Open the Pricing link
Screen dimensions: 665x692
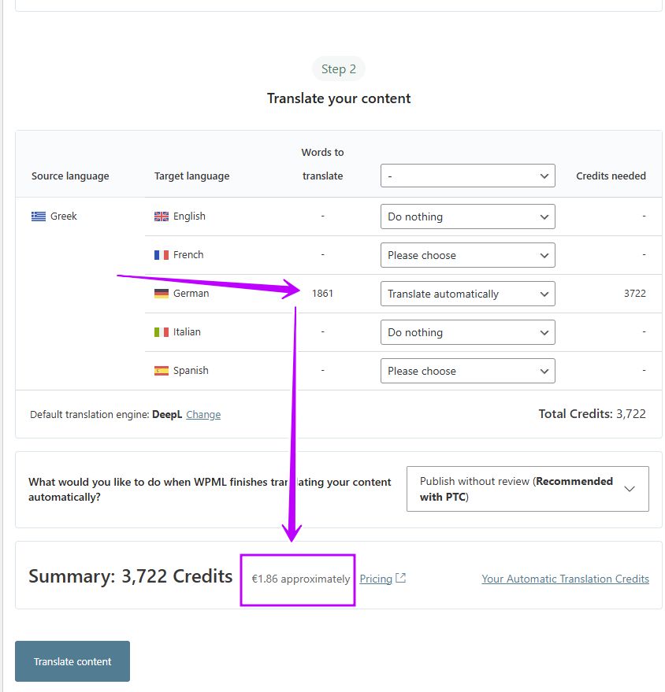(376, 579)
